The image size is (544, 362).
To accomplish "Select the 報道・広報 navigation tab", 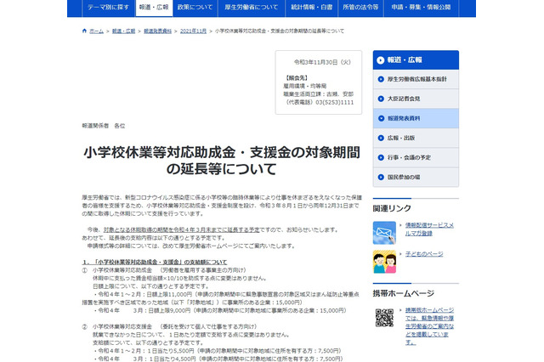I will (154, 8).
